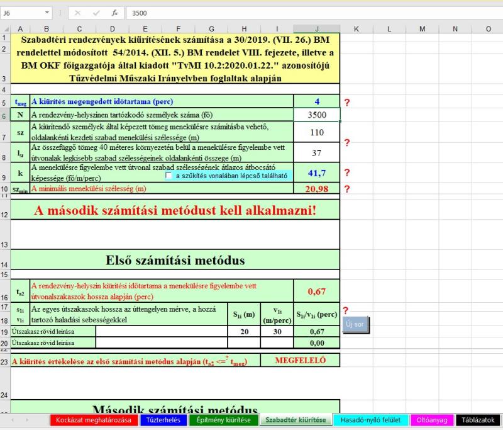Screen dimensions: 503x430
Task: Select the 'A minimális menekülési szélesség (m)' label
Action: tap(162, 188)
